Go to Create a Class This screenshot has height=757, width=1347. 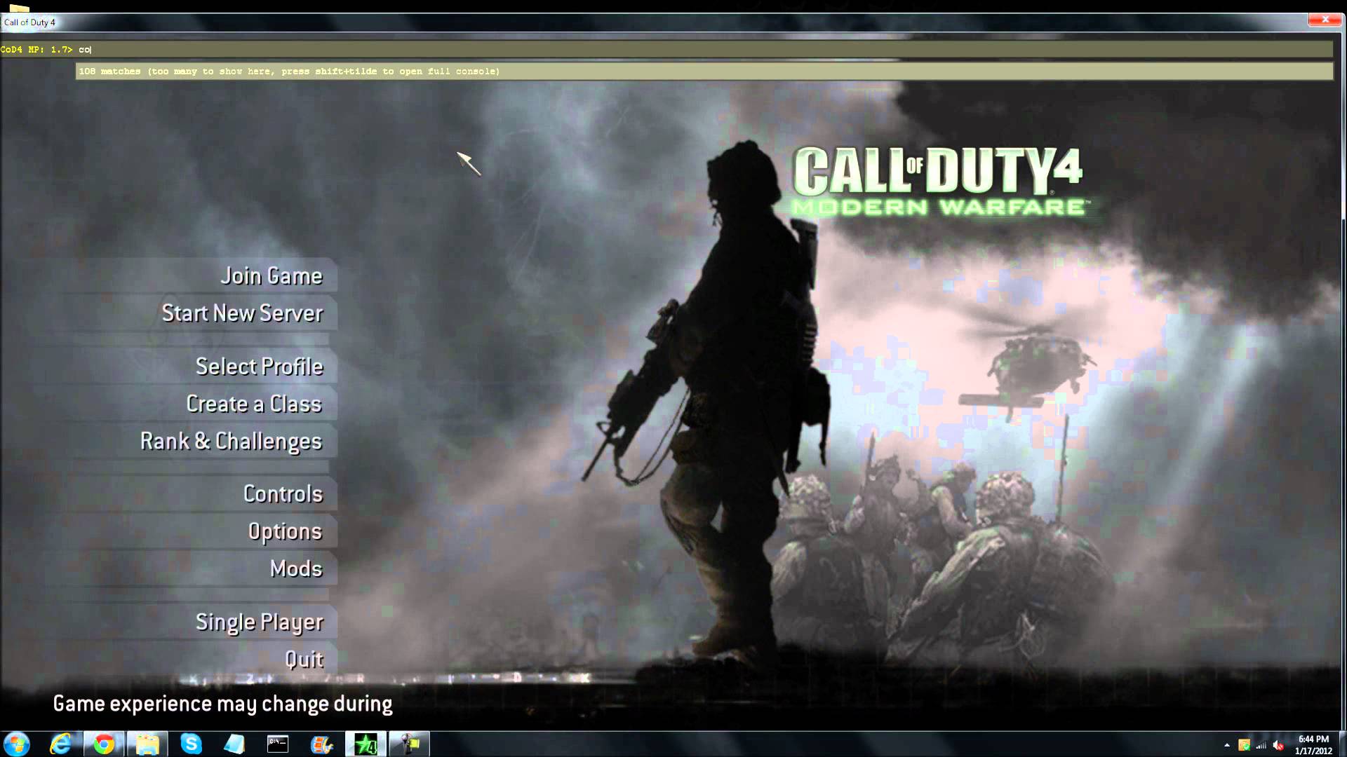pos(254,404)
